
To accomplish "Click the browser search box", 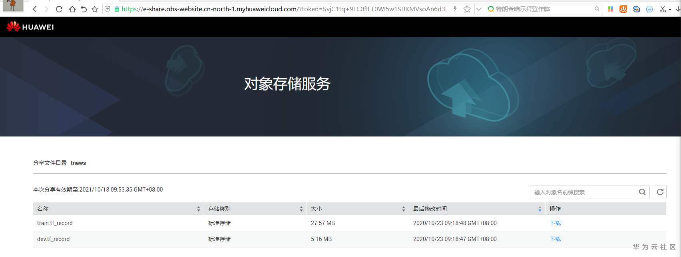I will [x=544, y=9].
